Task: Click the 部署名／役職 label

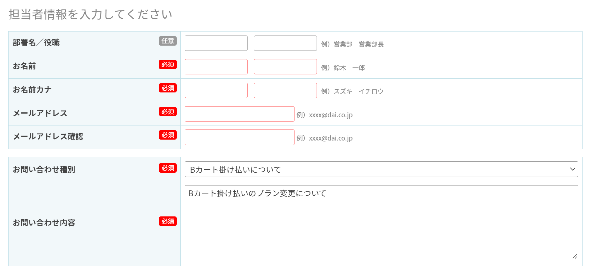Action: pos(36,43)
